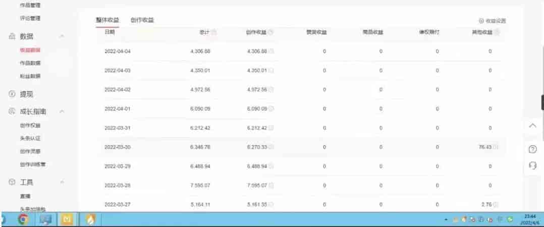Open the customer service headset icon

[x=532, y=165]
